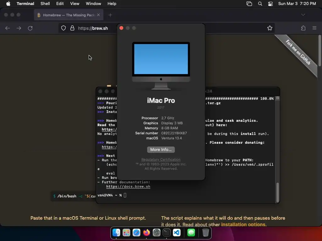Click the browser page vertical scrollbar
The image size is (322, 241).
[x=319, y=51]
